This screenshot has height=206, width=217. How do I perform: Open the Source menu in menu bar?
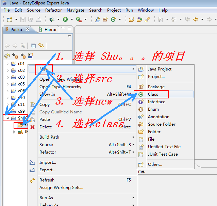tap(34, 10)
